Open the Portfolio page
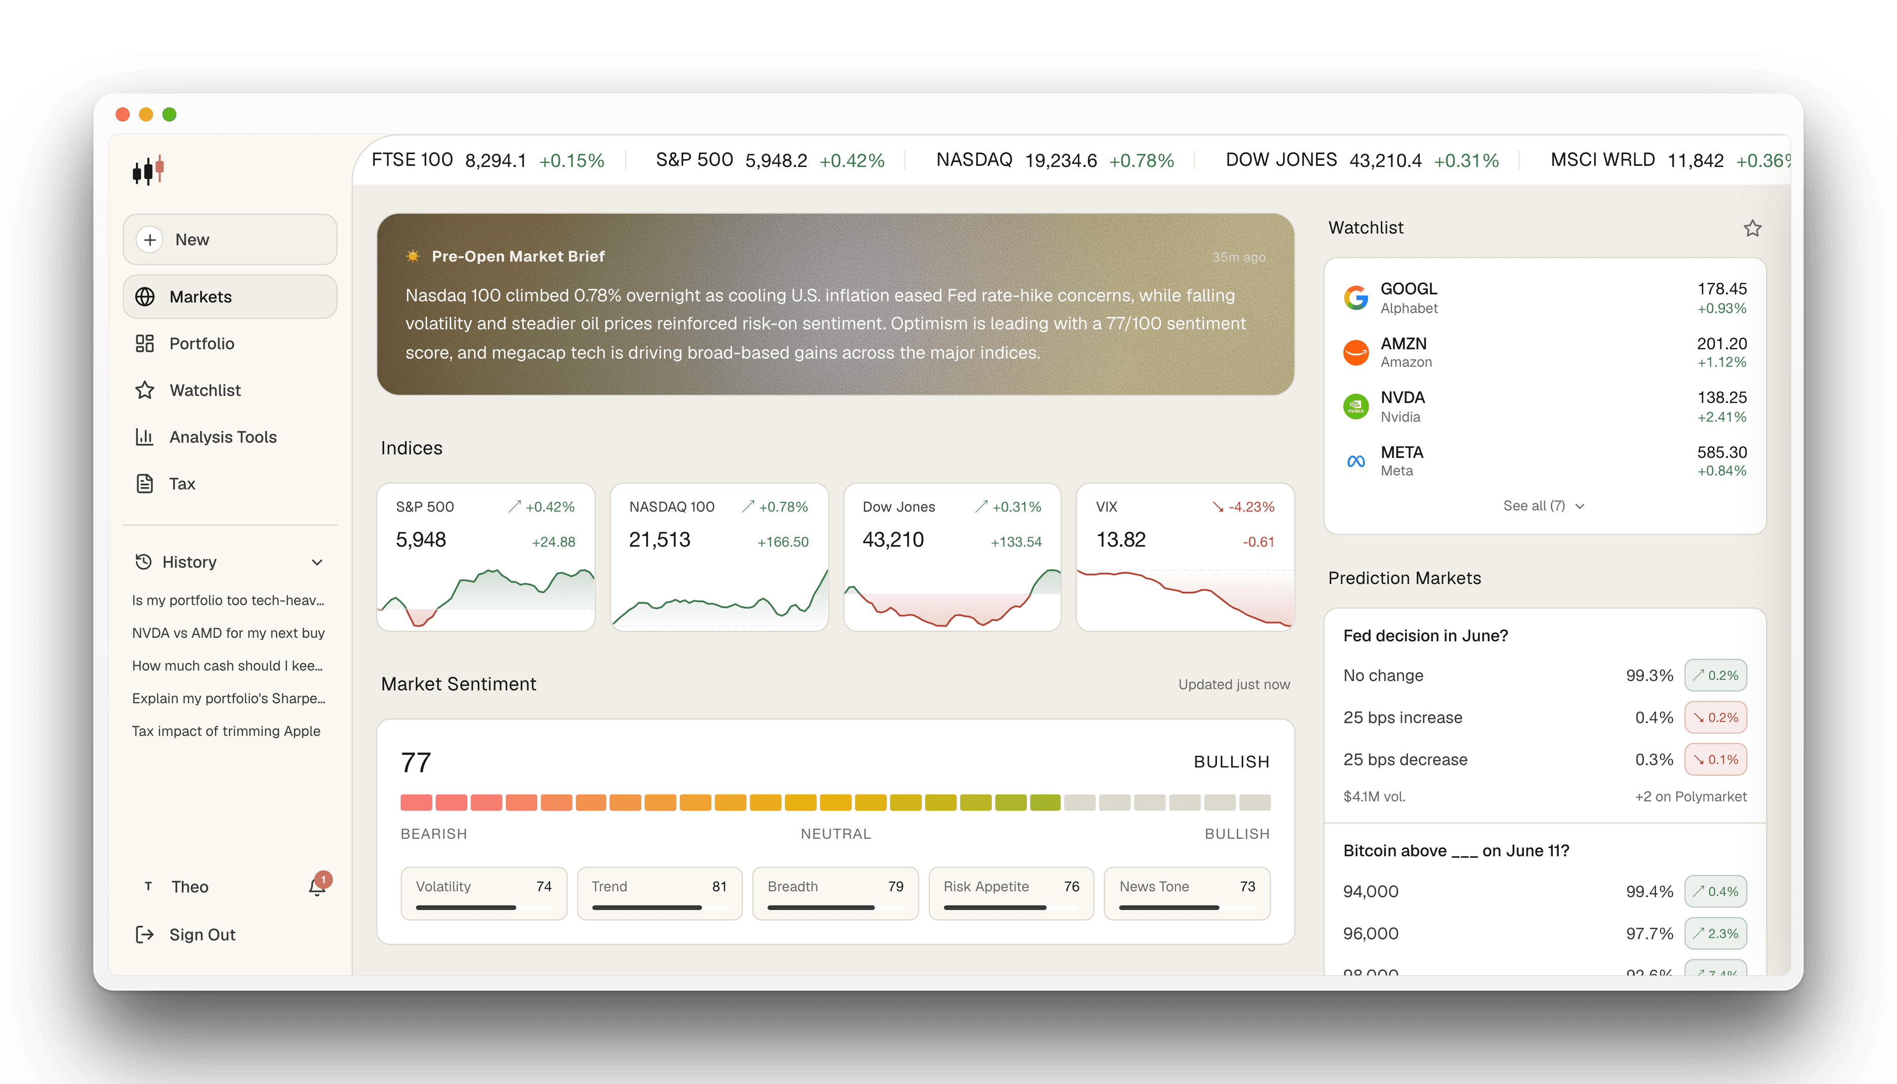The image size is (1897, 1084). point(230,343)
